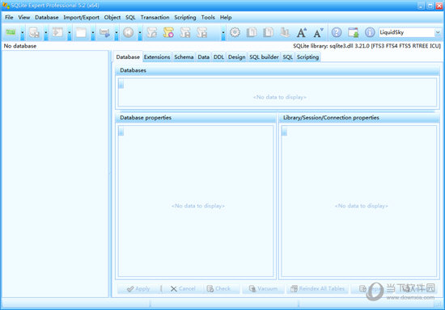Open the dropdown arrow right of the play-arrow window icon

pyautogui.click(x=70, y=33)
